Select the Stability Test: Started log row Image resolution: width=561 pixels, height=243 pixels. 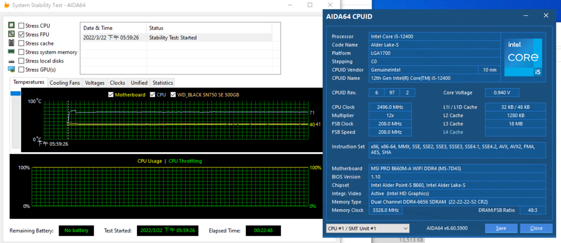click(177, 38)
